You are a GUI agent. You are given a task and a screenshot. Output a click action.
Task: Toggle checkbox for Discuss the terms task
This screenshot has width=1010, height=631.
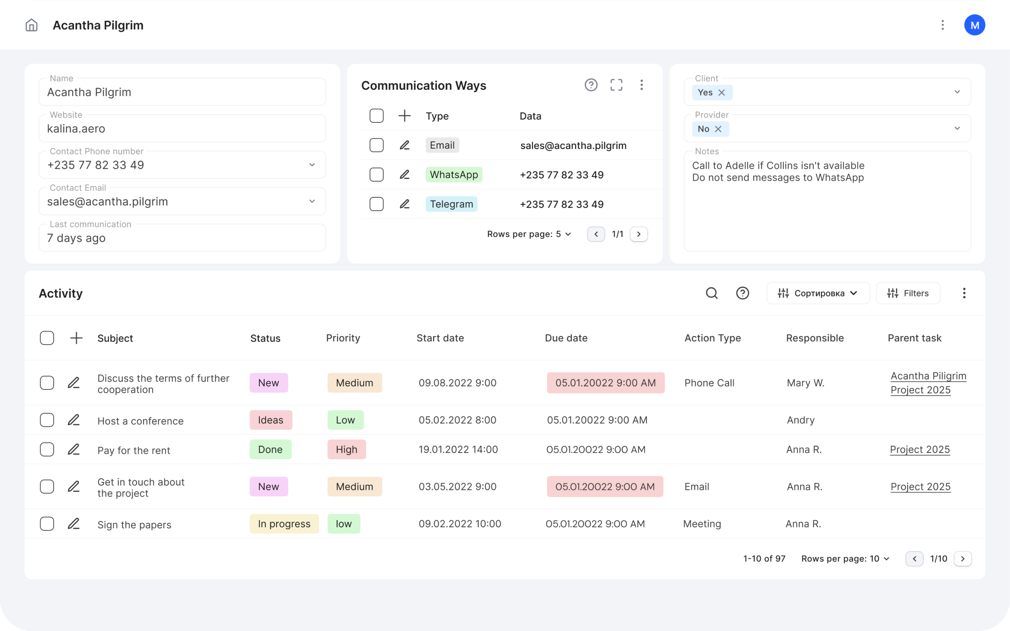click(47, 381)
